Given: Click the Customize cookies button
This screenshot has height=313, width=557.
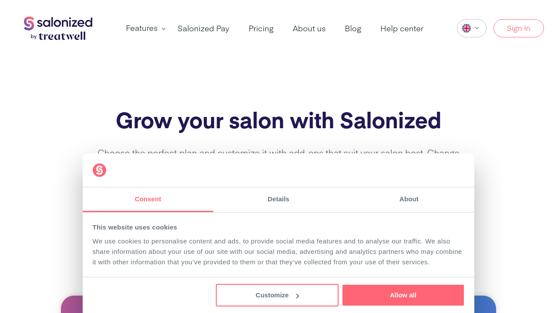Looking at the screenshot, I should point(277,295).
